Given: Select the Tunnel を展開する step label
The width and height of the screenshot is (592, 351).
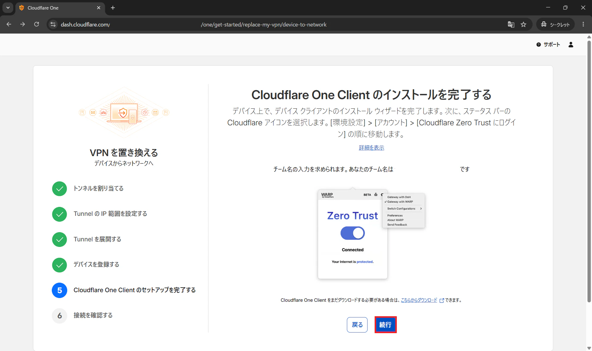Looking at the screenshot, I should (x=97, y=239).
